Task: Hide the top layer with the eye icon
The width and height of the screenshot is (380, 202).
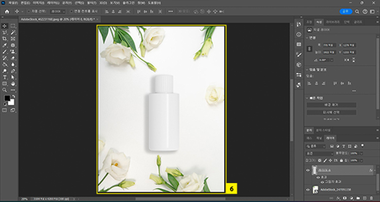Action: [308, 170]
